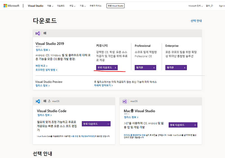Expand the 지원 navigation menu
Screen dimensions: 225x158
[x=83, y=6]
